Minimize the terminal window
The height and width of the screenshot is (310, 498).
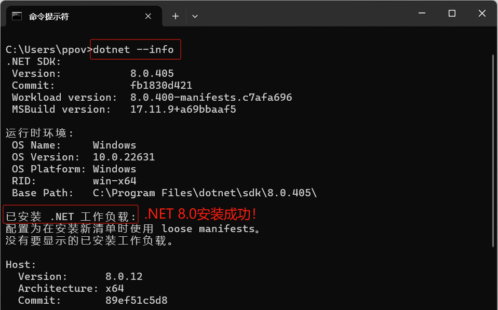click(x=422, y=14)
